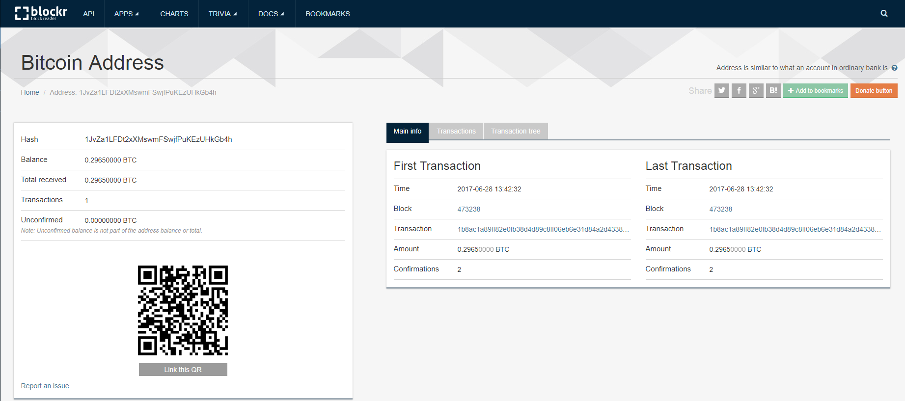
Task: Open BOOKMARKS in the navigation bar
Action: pyautogui.click(x=328, y=14)
